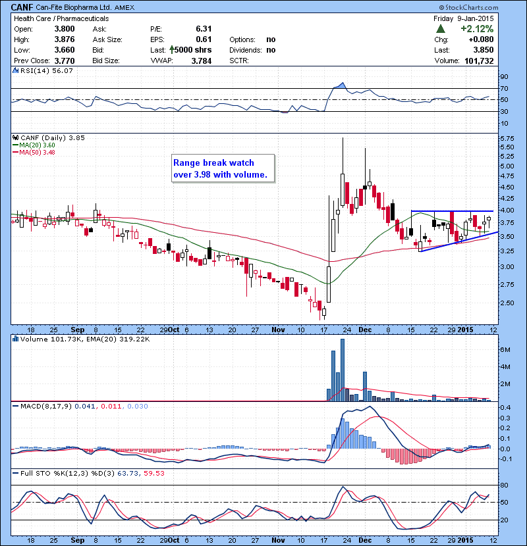The width and height of the screenshot is (527, 546).
Task: Click the EPS value 0.61
Action: (204, 39)
